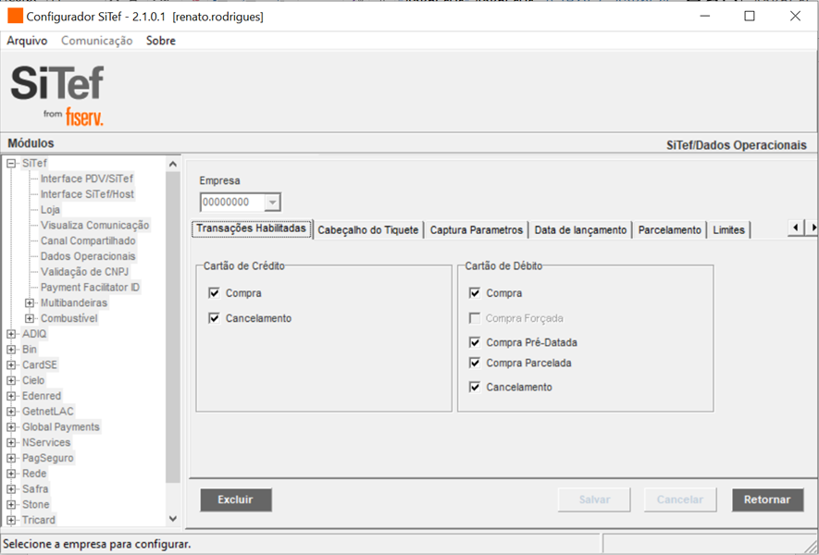Expand the NServices tree node
Screen dimensions: 819x555
click(x=11, y=442)
